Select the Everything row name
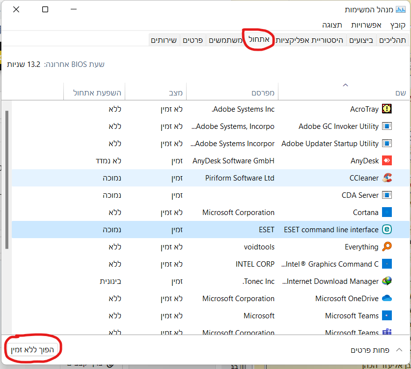411x369 pixels. [361, 247]
